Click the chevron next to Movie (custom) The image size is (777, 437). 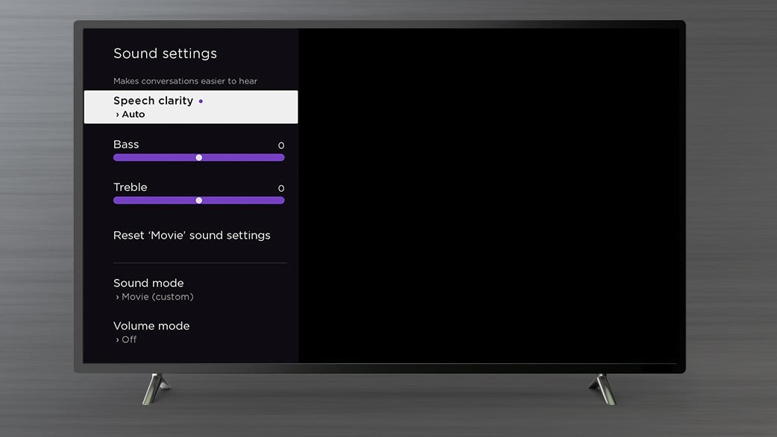(x=117, y=296)
